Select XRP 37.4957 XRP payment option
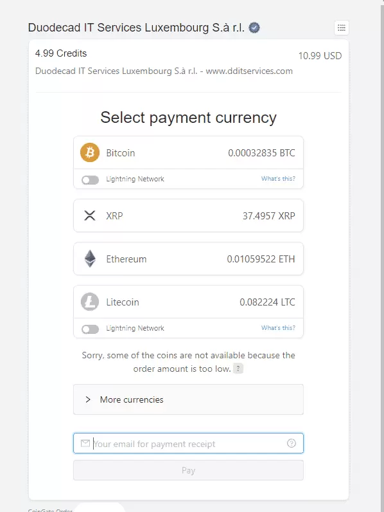 tap(188, 215)
